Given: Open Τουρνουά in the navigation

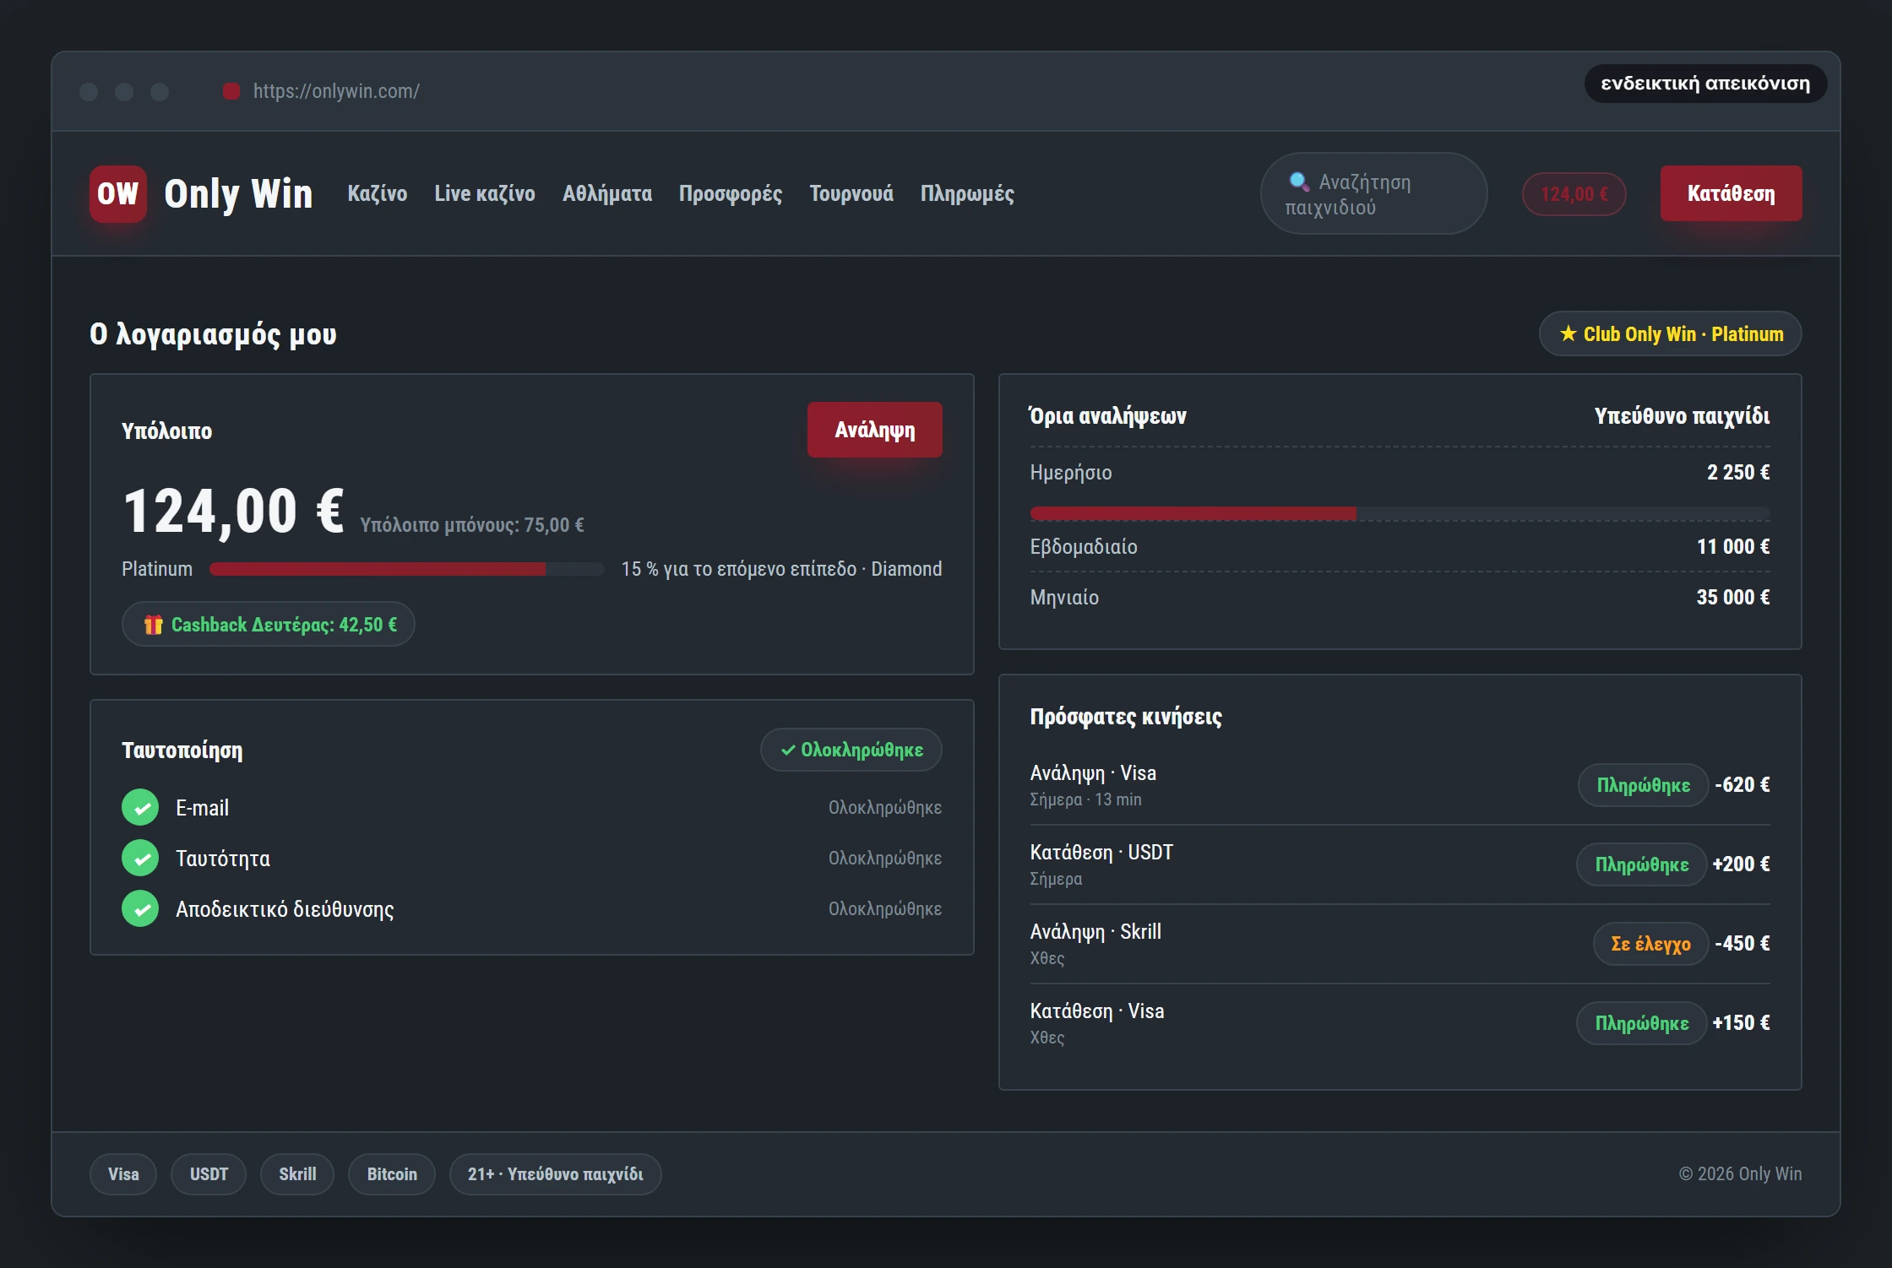Looking at the screenshot, I should [851, 194].
